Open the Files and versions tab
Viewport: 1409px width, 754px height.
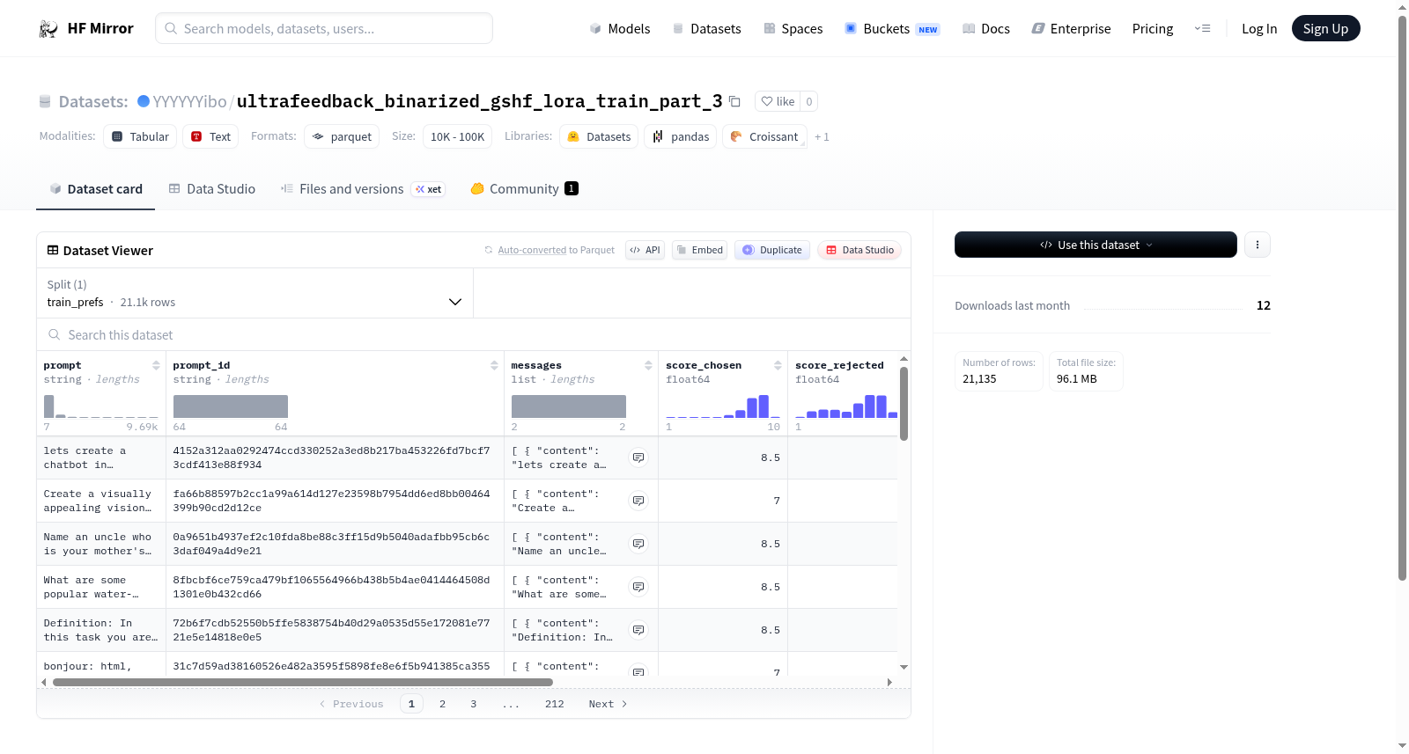[363, 189]
